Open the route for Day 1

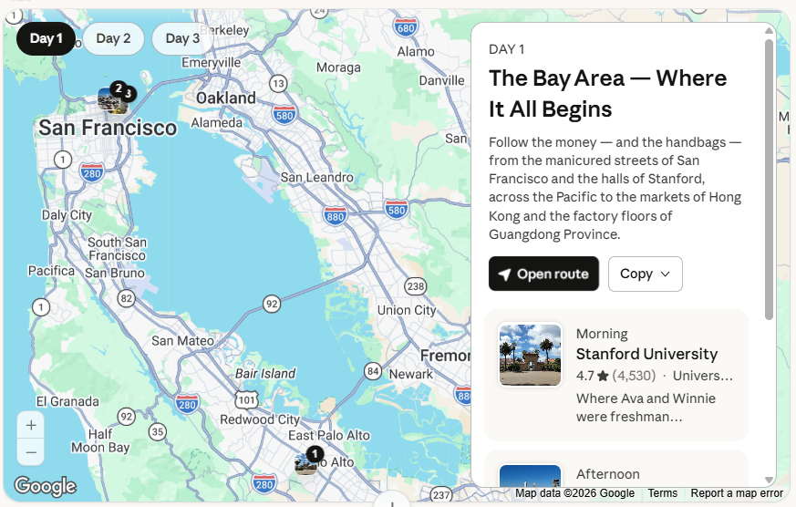click(x=543, y=274)
